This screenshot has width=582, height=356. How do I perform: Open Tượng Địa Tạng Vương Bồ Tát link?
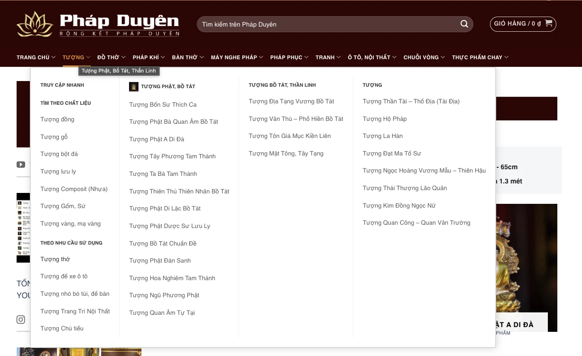click(291, 101)
